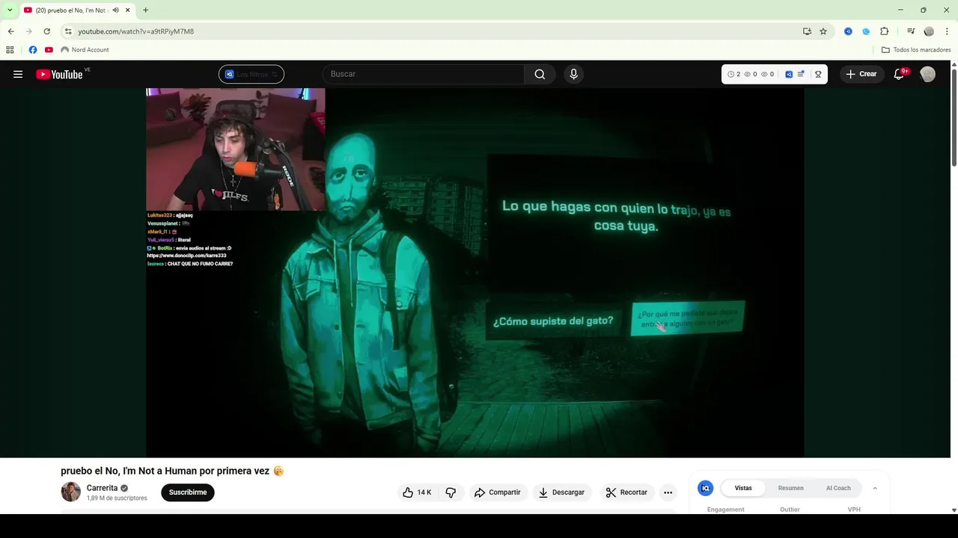Image resolution: width=958 pixels, height=538 pixels.
Task: Open media controls icon in Chrome toolbar
Action: (911, 31)
